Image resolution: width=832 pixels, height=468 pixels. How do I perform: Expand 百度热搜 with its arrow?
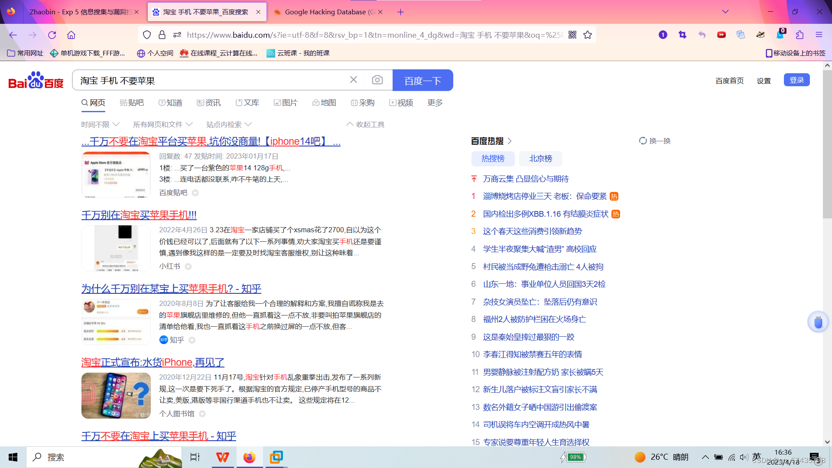tap(510, 141)
